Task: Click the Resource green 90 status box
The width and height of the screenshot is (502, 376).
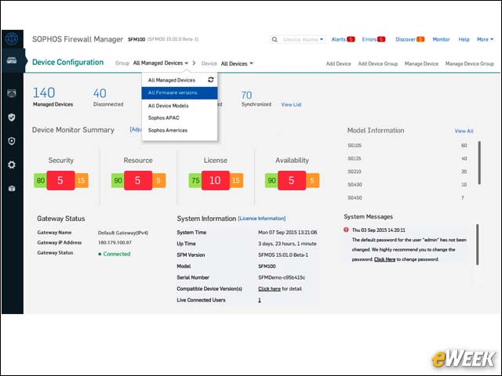Action: [x=118, y=180]
